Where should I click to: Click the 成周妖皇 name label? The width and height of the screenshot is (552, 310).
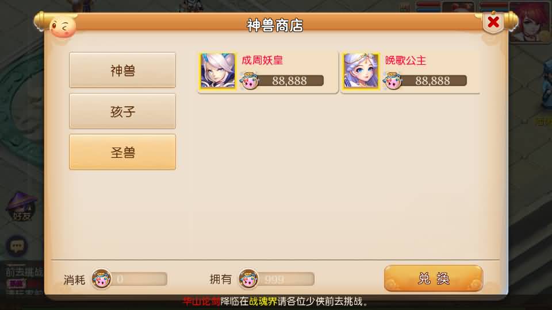point(262,60)
